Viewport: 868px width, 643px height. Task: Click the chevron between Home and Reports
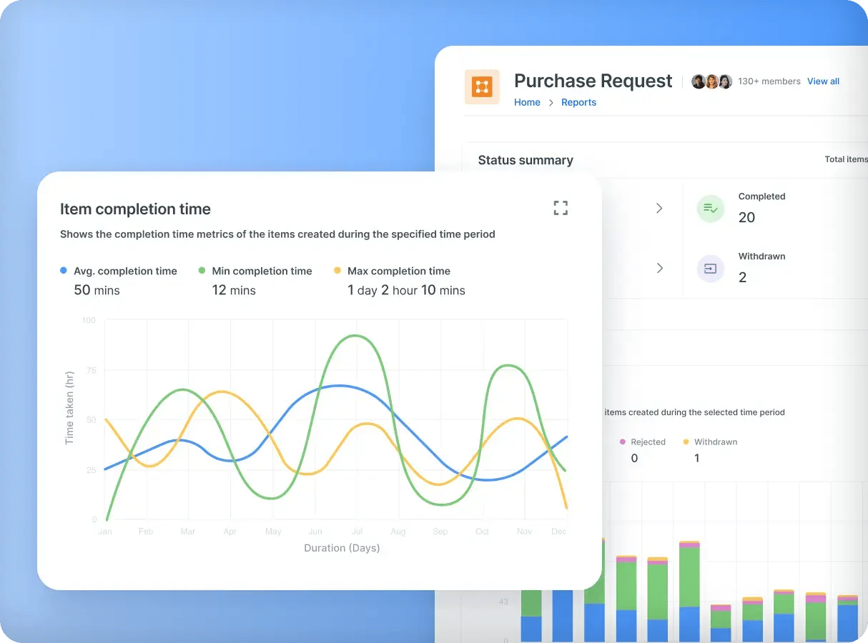[x=551, y=102]
